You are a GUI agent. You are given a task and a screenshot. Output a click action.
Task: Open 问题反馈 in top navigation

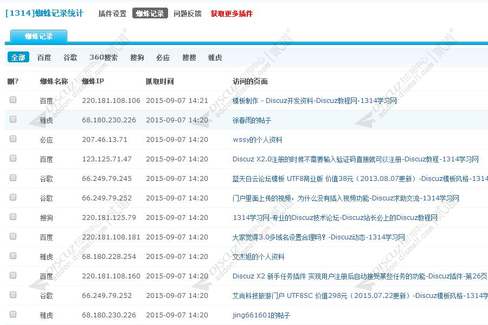point(188,14)
